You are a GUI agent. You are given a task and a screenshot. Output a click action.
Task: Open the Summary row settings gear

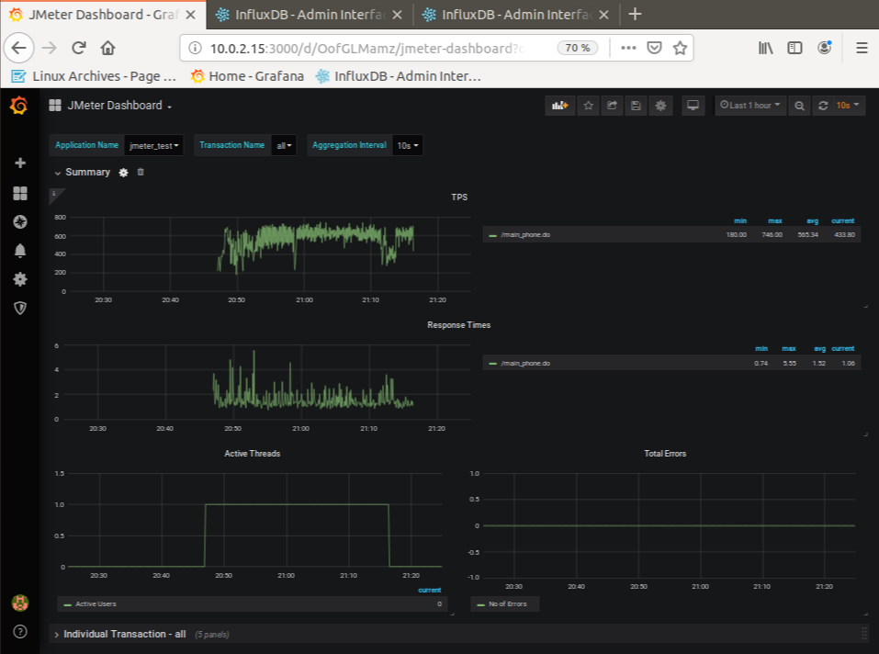[x=123, y=173]
